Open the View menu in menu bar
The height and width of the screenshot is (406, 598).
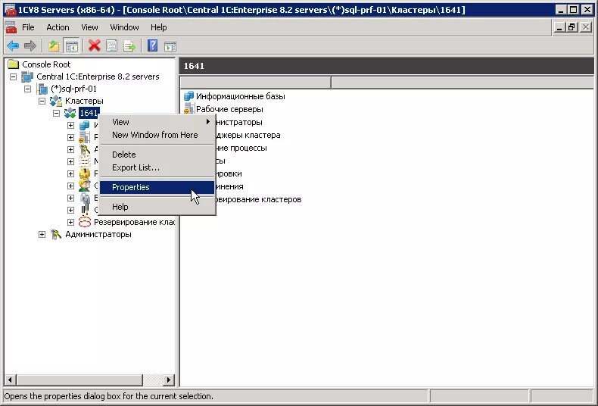point(89,27)
